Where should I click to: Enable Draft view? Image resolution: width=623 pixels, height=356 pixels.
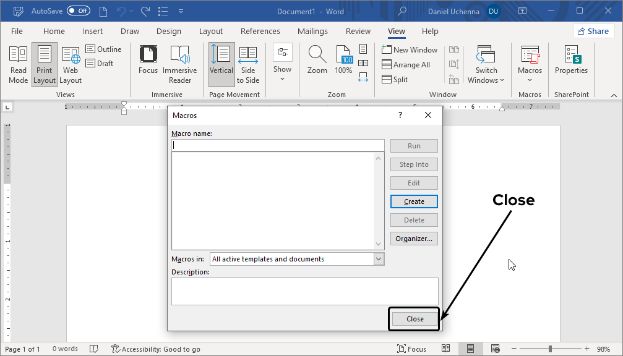[99, 62]
